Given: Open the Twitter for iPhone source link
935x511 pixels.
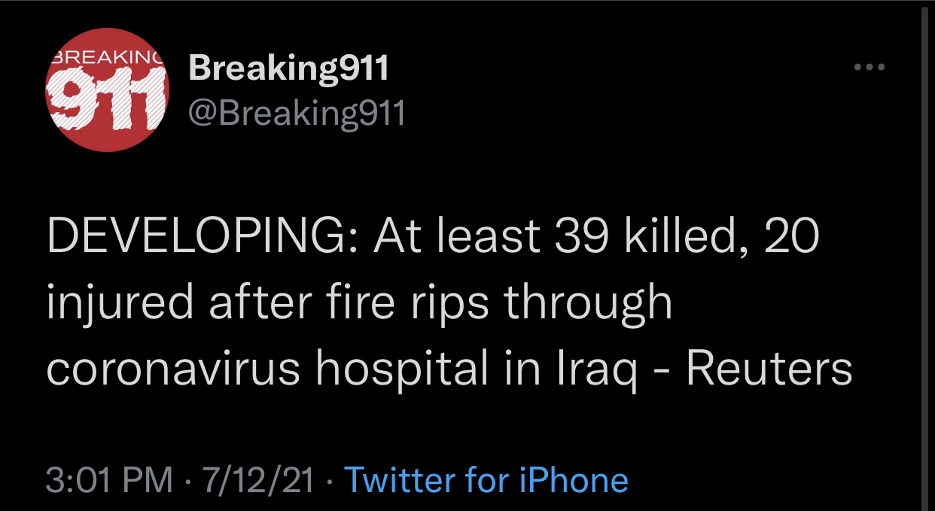Looking at the screenshot, I should (x=486, y=480).
